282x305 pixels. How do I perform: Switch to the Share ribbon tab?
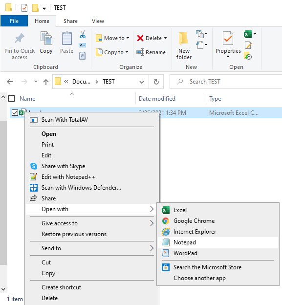tap(70, 21)
